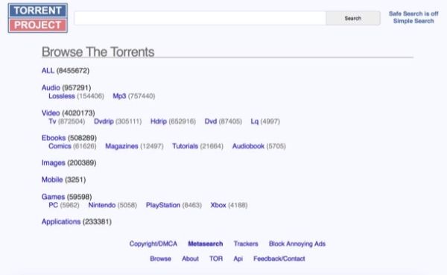Open the About footer link
Screen dimensions: 447x275
click(190, 259)
